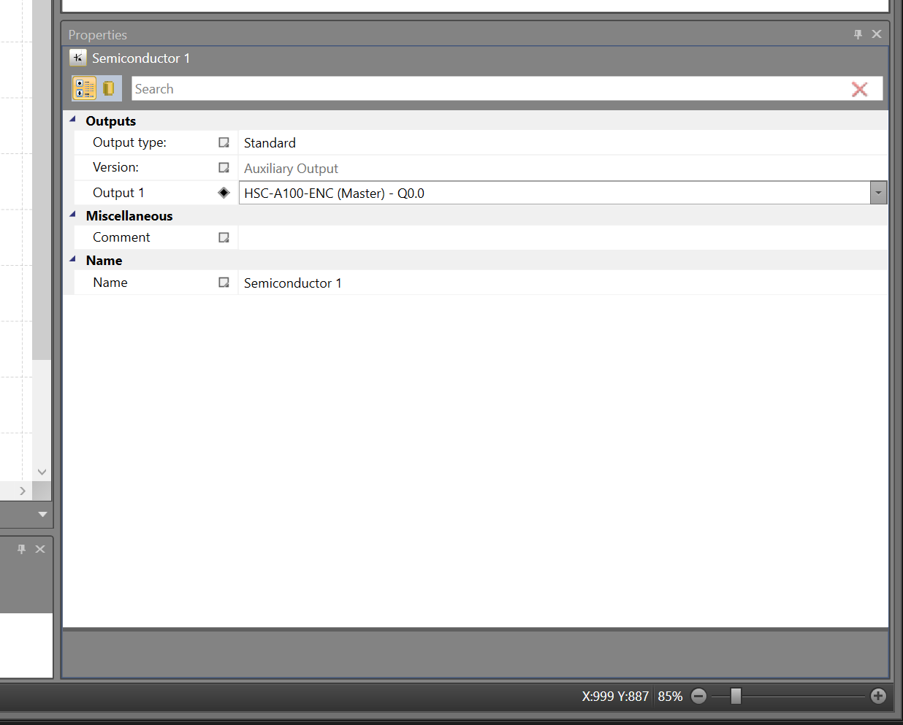Click the Version: label

point(115,167)
